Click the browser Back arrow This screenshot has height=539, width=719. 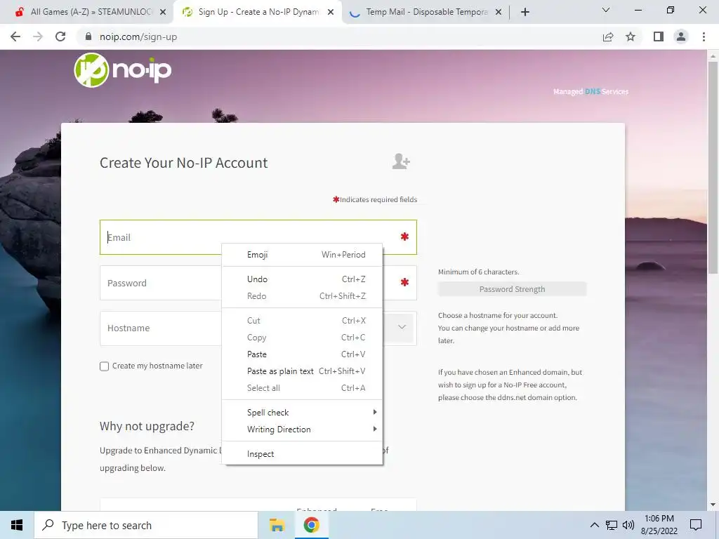pos(15,36)
